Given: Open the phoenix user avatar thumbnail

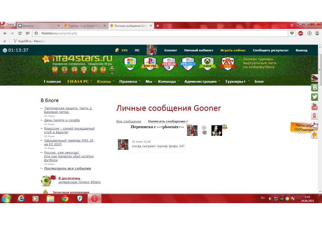Looking at the screenshot, I should click(x=217, y=130).
